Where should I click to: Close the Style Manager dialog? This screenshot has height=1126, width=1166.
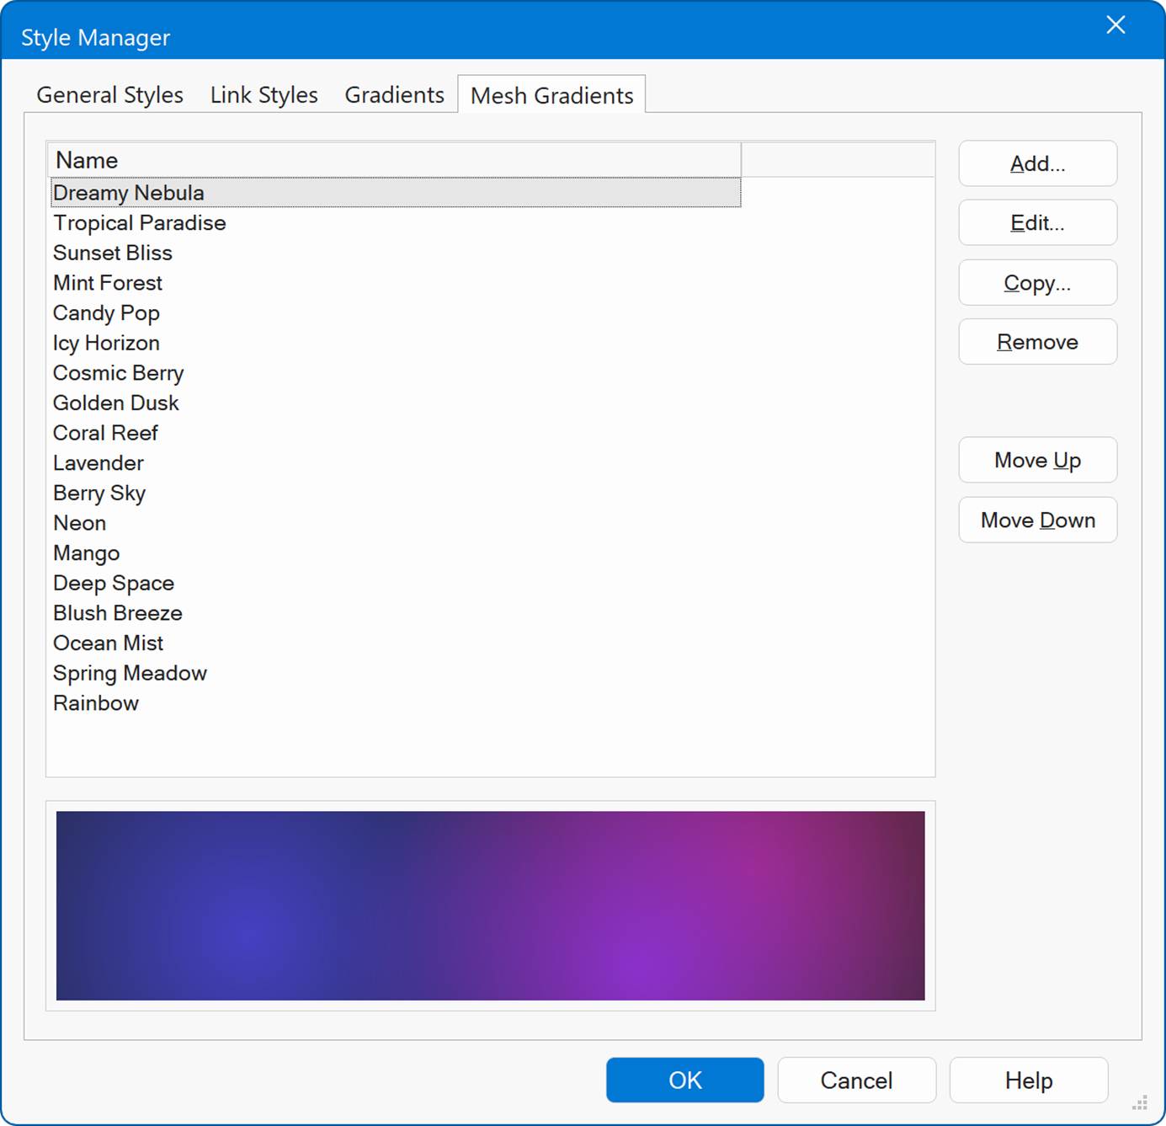[x=1115, y=25]
